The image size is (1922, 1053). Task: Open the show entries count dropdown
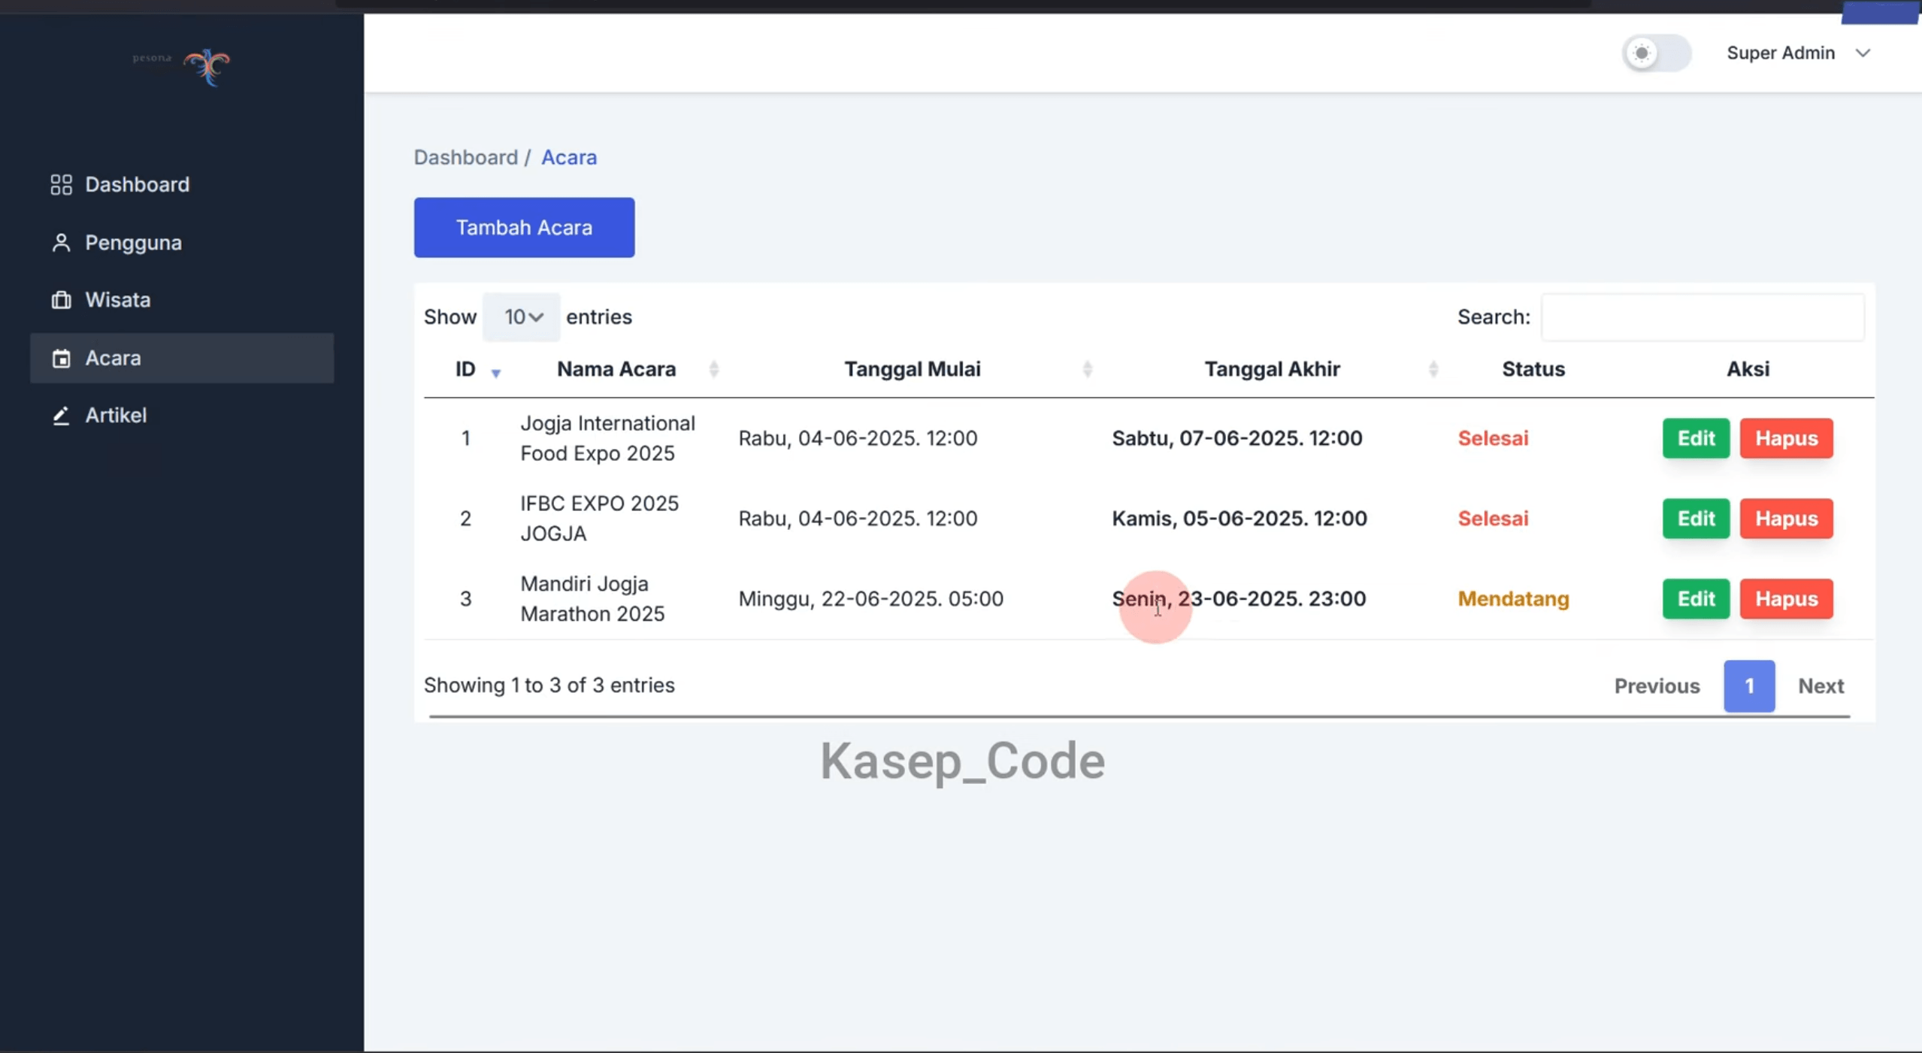pyautogui.click(x=522, y=317)
